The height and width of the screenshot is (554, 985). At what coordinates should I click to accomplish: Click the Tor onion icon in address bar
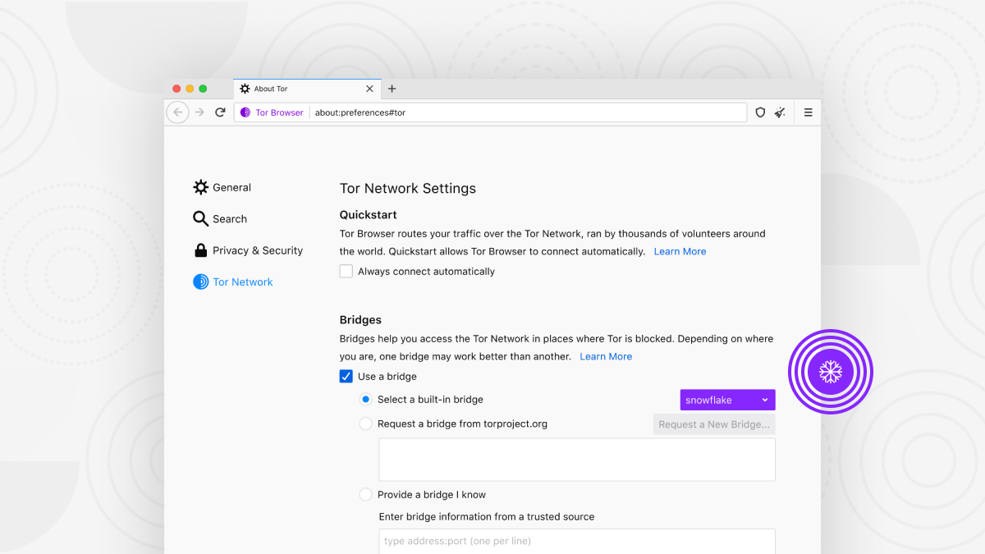click(x=245, y=112)
